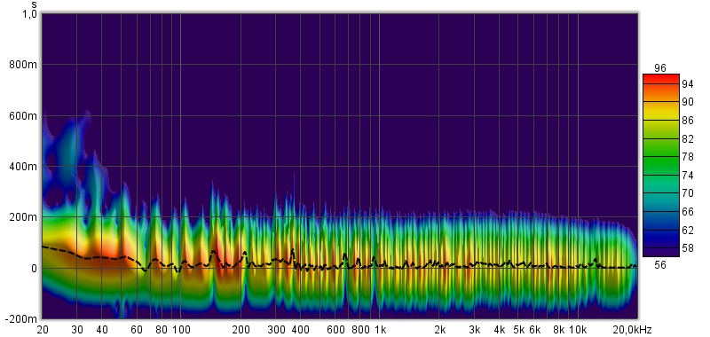Select the '40' frequency axis label
The image size is (710, 337).
pos(102,329)
